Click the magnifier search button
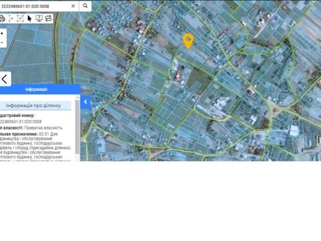Viewport: 321px width, 241px height. (x=85, y=6)
